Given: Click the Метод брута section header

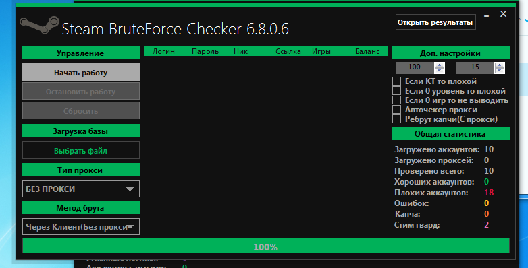Looking at the screenshot, I should click(x=81, y=207).
